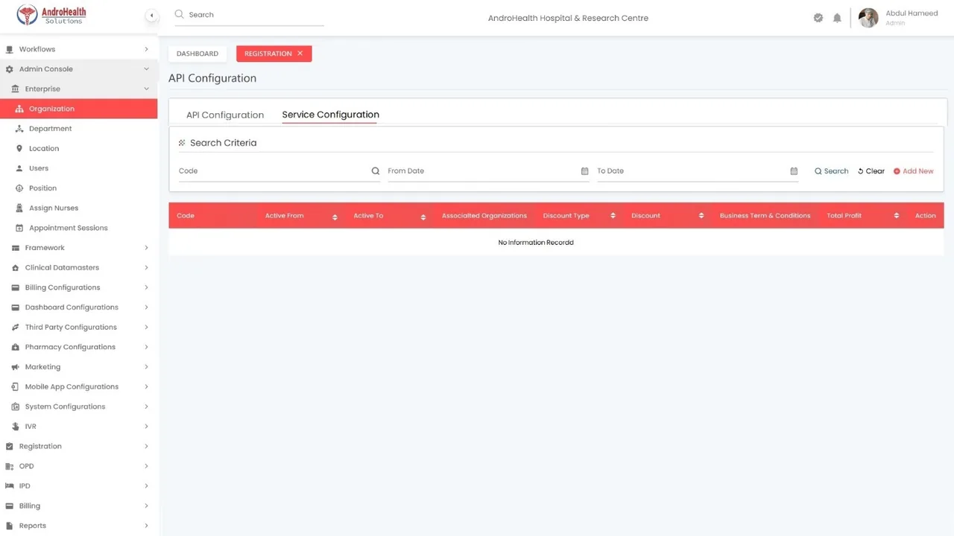Image resolution: width=954 pixels, height=536 pixels.
Task: Expand Billing Configurations
Action: (146, 287)
